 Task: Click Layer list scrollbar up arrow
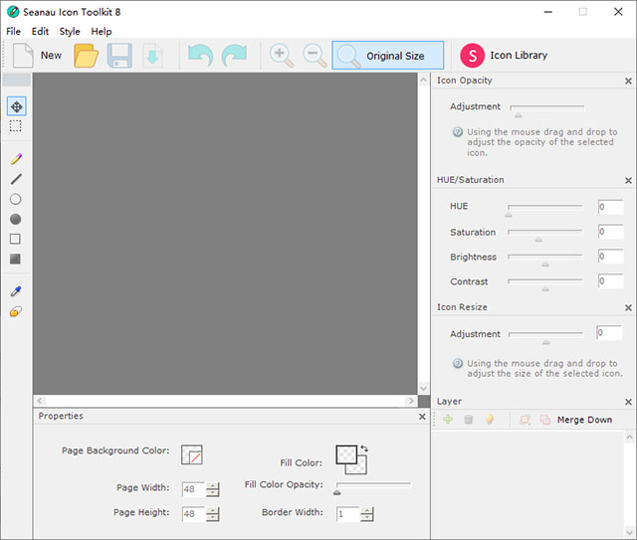tap(629, 438)
